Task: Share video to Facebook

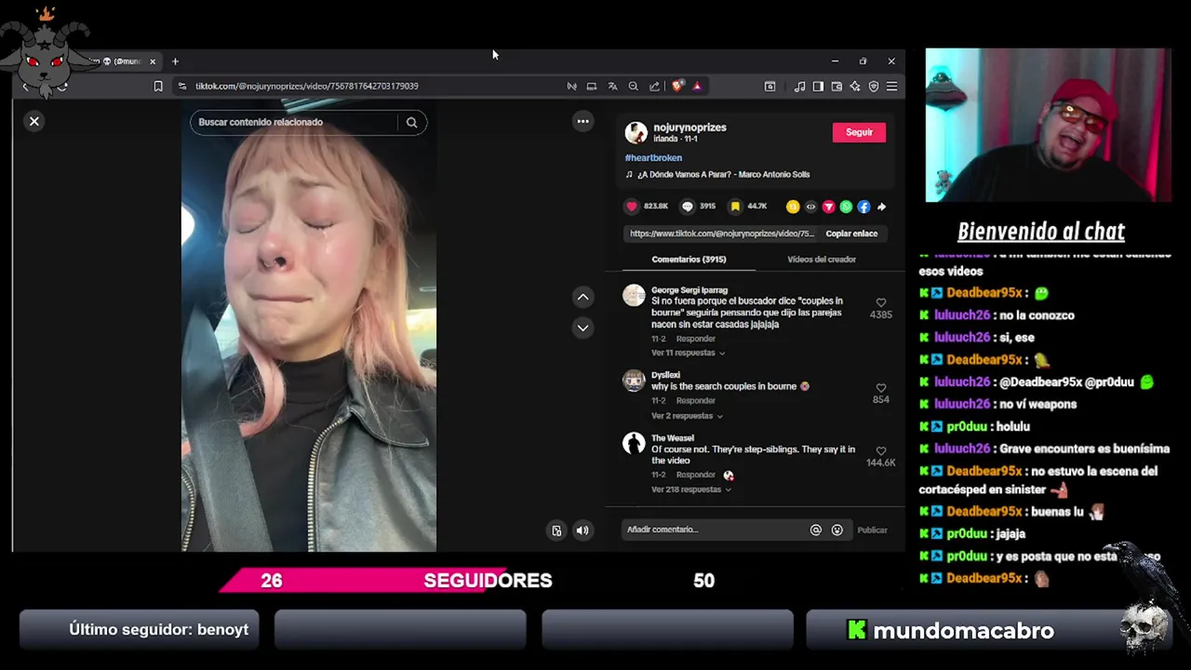Action: [863, 207]
